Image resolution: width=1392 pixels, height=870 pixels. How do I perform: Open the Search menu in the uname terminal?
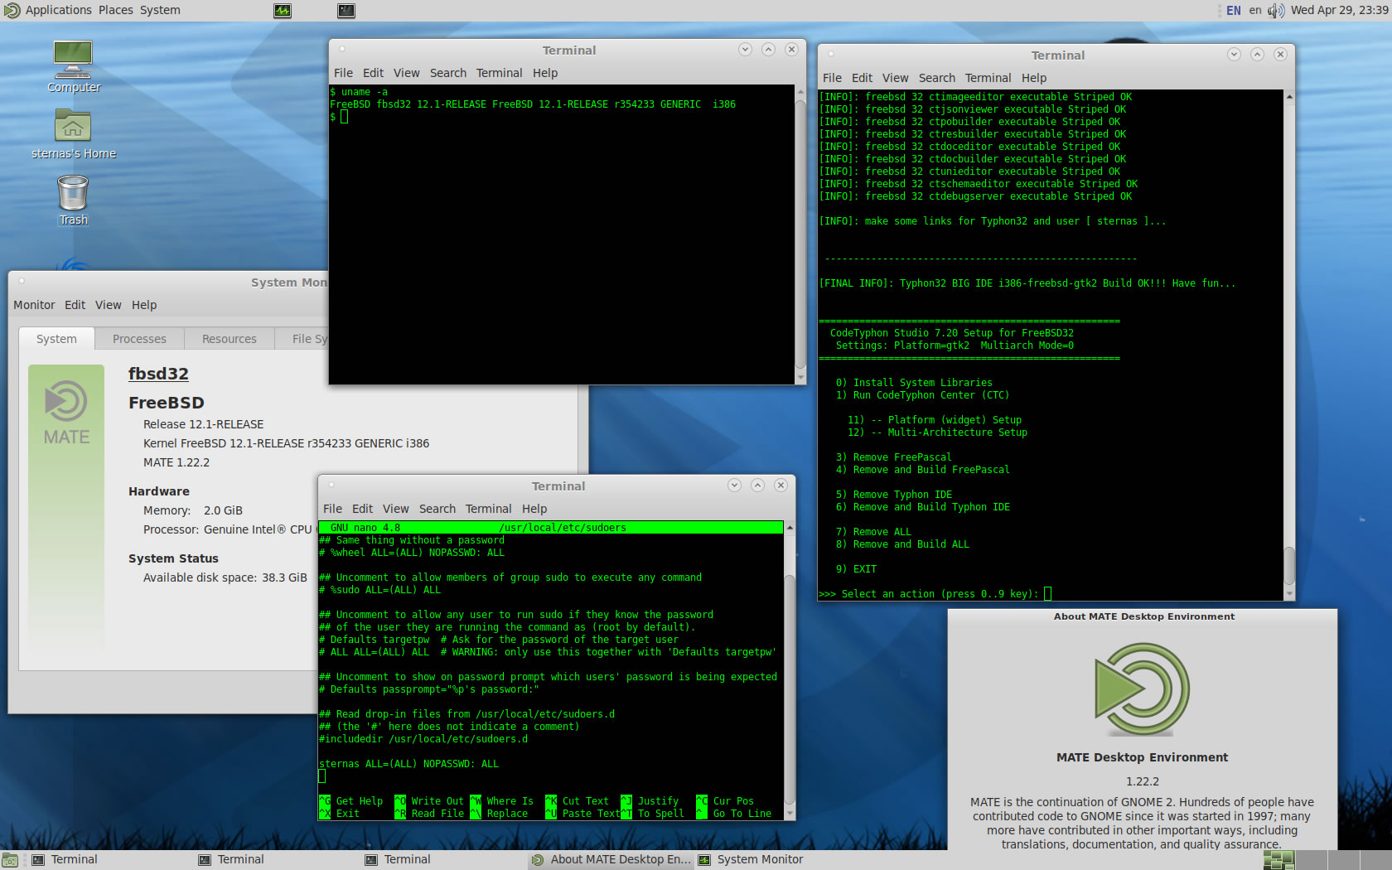pos(448,73)
